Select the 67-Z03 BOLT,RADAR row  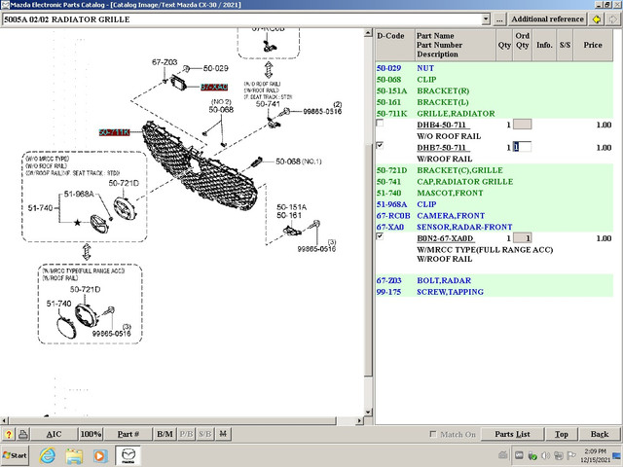click(x=494, y=280)
